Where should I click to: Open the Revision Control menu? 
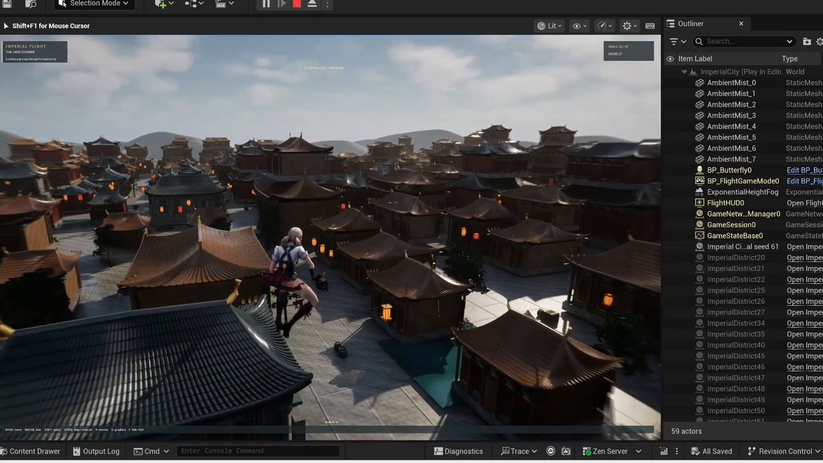tap(785, 451)
